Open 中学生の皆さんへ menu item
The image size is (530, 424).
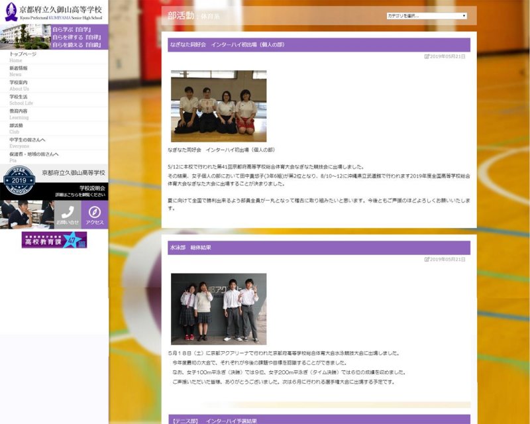coord(27,142)
